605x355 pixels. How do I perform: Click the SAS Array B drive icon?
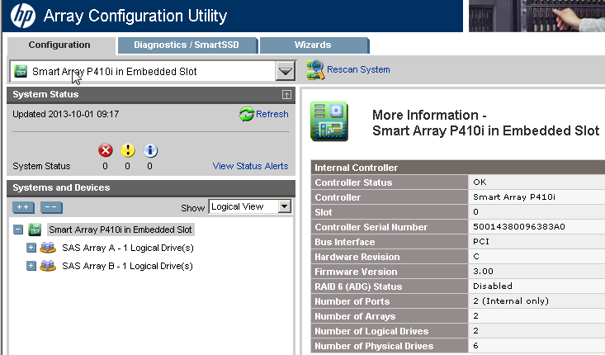point(48,266)
